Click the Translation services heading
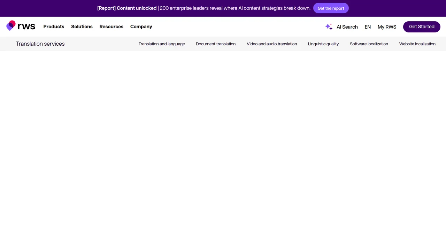This screenshot has width=446, height=251. click(40, 44)
